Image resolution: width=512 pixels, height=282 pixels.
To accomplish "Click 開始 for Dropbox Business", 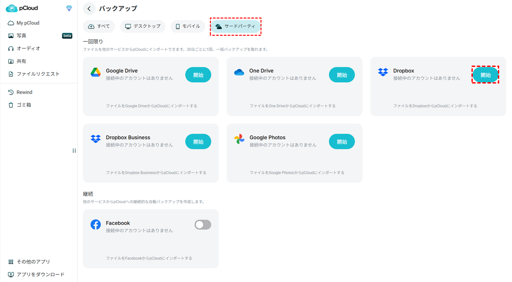I will [x=198, y=141].
